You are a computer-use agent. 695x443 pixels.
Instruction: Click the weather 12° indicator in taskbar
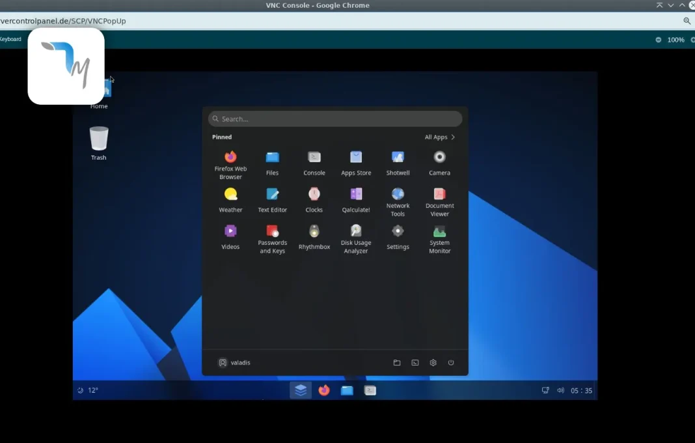pos(88,390)
